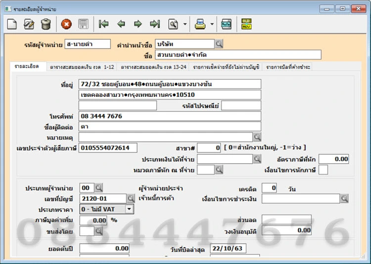Click the รหัสไปรษณีย์ input field
The height and width of the screenshot is (264, 371).
click(241, 105)
